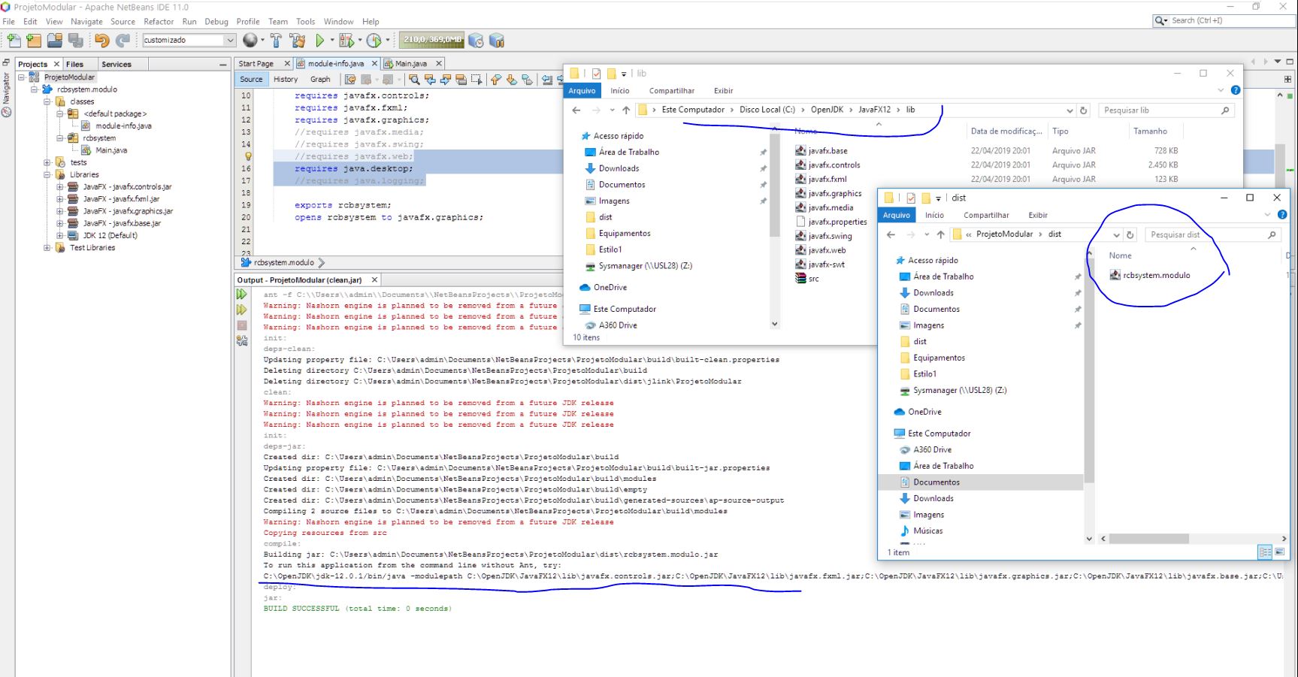This screenshot has height=677, width=1298.
Task: Open the customizado configuration dropdown
Action: click(x=230, y=41)
